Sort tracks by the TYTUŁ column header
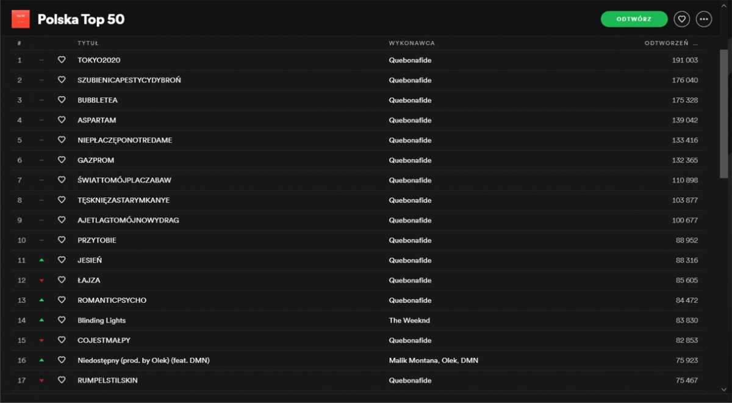 [x=88, y=43]
